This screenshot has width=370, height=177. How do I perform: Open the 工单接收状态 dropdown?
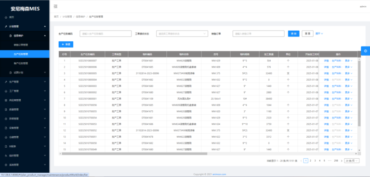[182, 34]
